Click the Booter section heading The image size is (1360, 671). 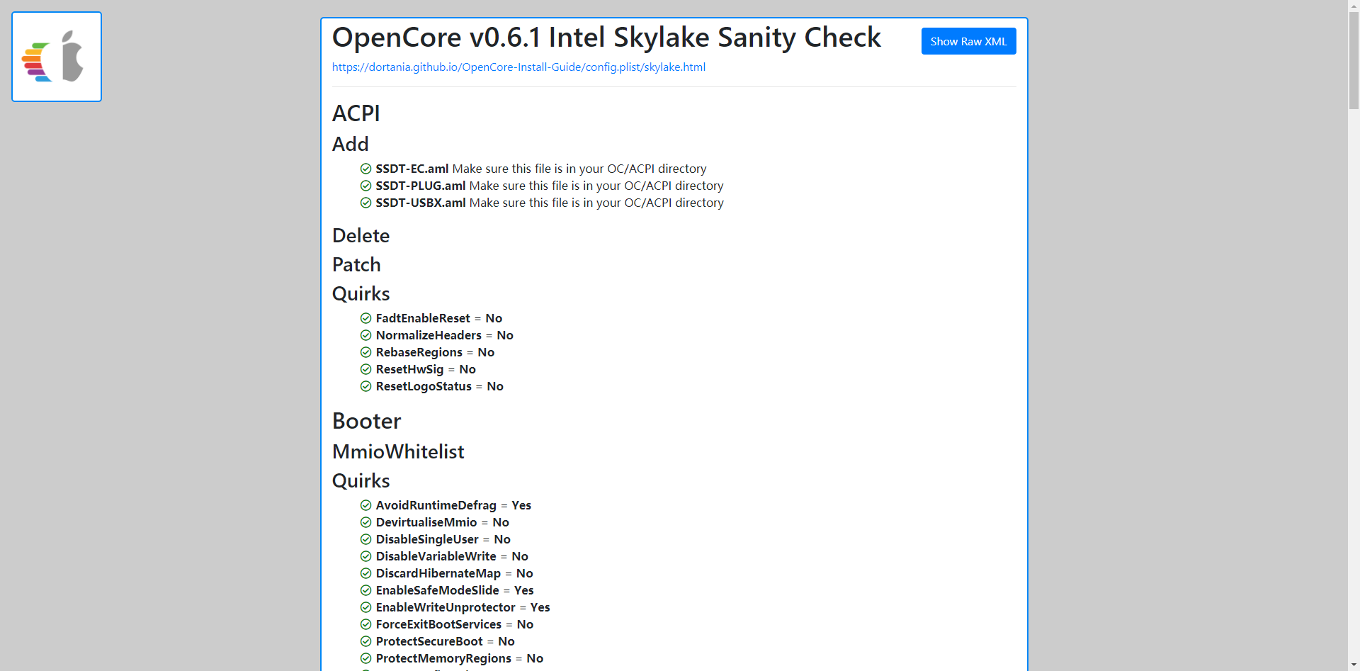click(x=367, y=421)
